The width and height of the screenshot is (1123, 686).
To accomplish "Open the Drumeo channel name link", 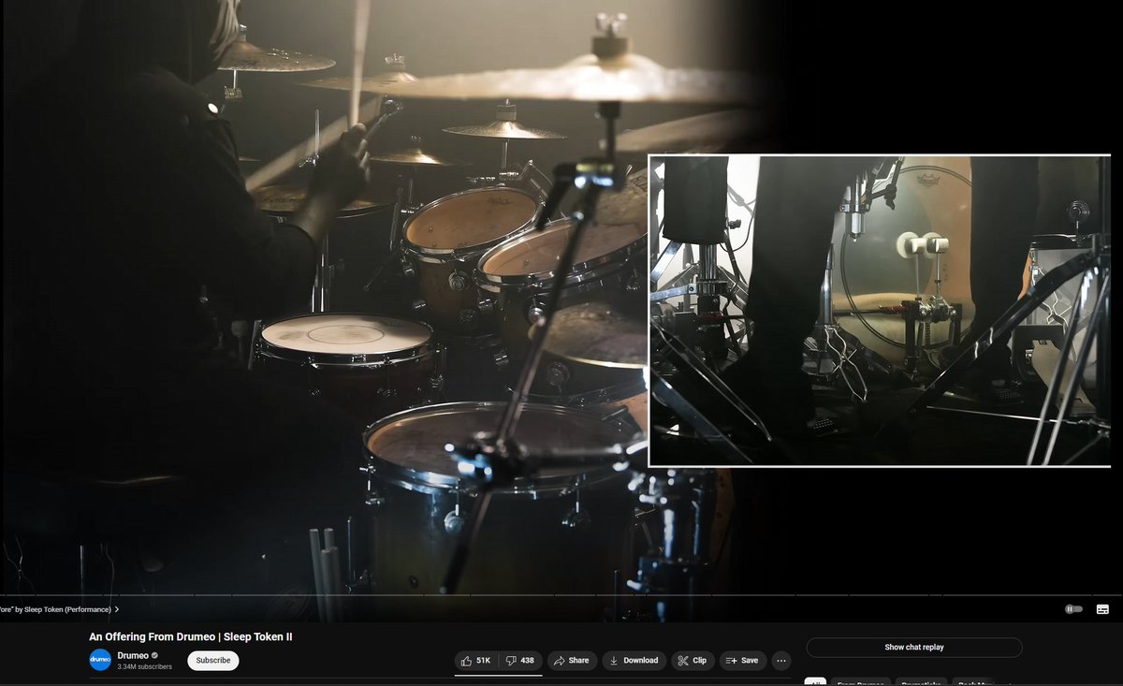I will tap(132, 655).
